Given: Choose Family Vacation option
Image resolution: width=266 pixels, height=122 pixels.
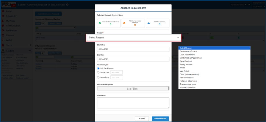Looking at the screenshot, I should click(214, 65).
